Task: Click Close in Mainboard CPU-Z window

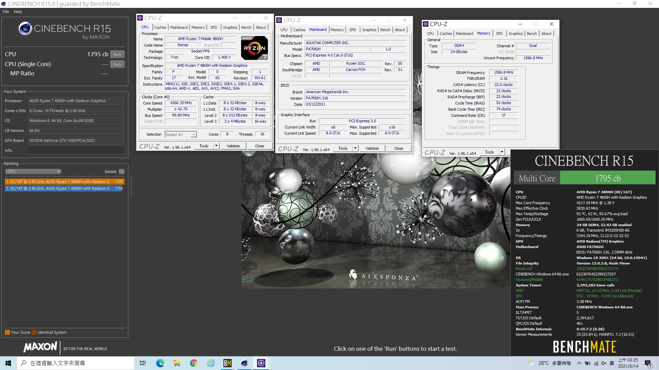Action: (398, 148)
